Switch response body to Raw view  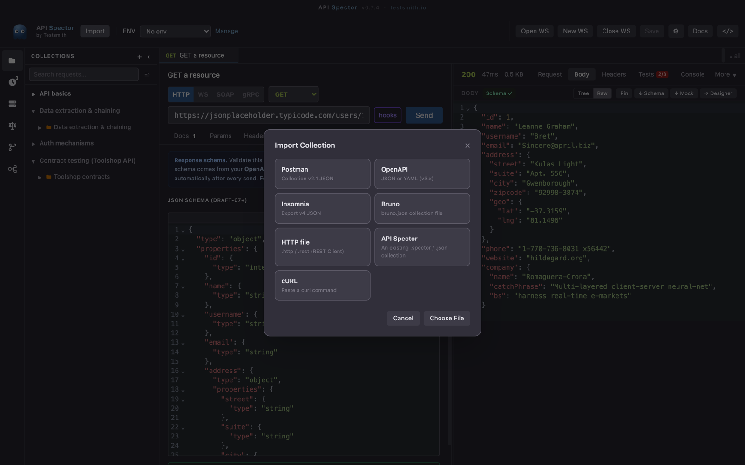tap(603, 93)
